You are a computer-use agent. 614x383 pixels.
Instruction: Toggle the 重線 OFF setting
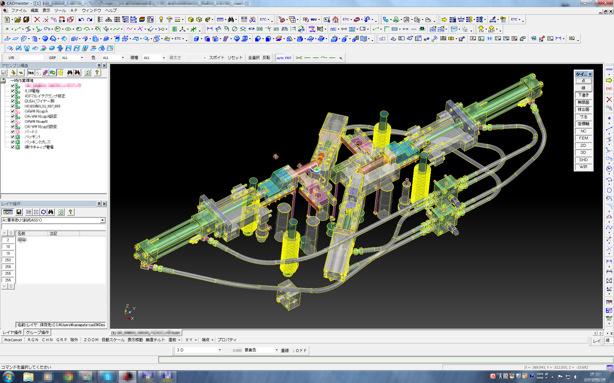(294, 350)
